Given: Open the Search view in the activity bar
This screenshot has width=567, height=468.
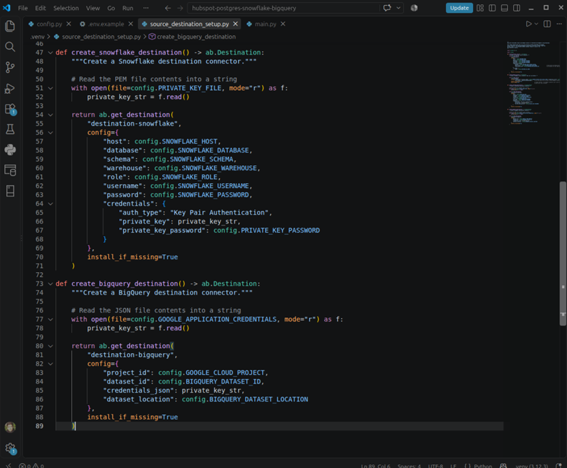Looking at the screenshot, I should [10, 46].
